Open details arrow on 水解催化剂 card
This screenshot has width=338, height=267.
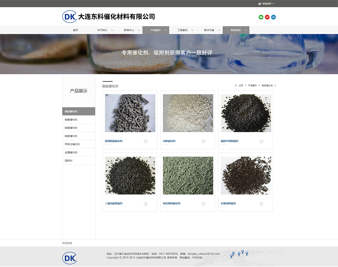click(x=203, y=141)
